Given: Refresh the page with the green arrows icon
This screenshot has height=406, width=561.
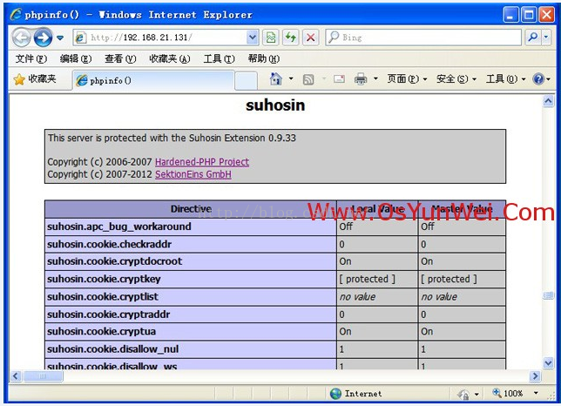Looking at the screenshot, I should coord(291,37).
